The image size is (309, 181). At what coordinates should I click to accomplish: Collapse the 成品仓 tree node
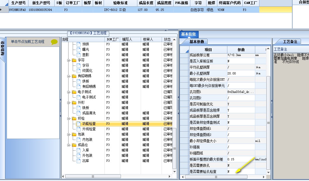point(68,145)
